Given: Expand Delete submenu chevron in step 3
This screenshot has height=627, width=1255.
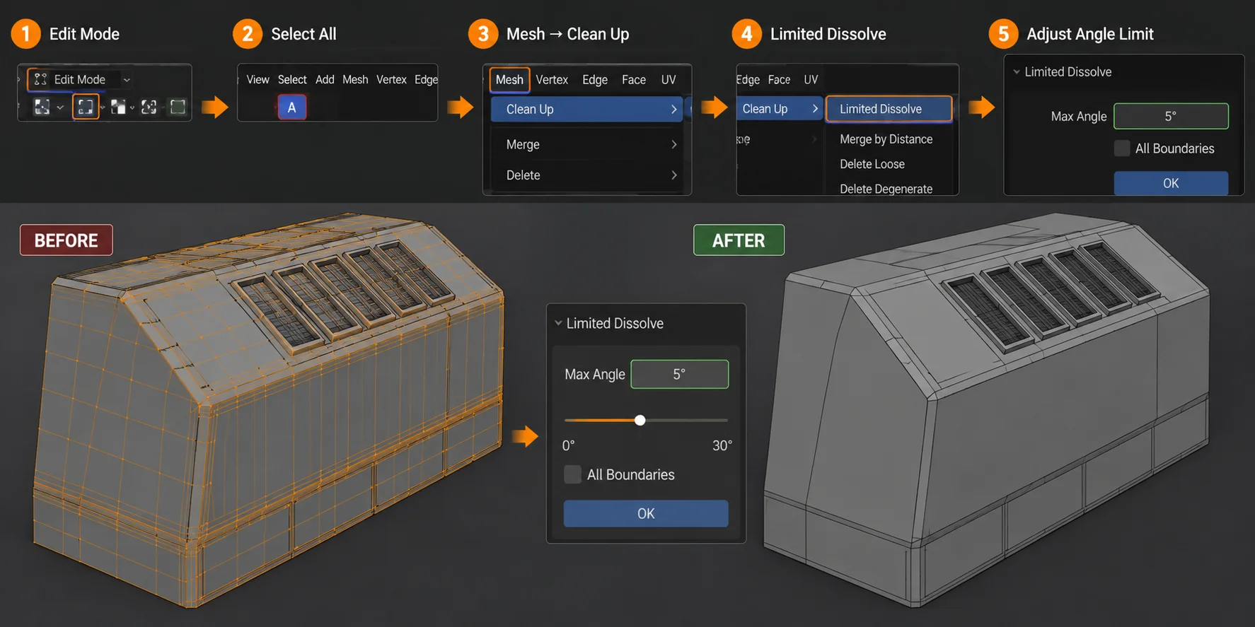Looking at the screenshot, I should [673, 175].
